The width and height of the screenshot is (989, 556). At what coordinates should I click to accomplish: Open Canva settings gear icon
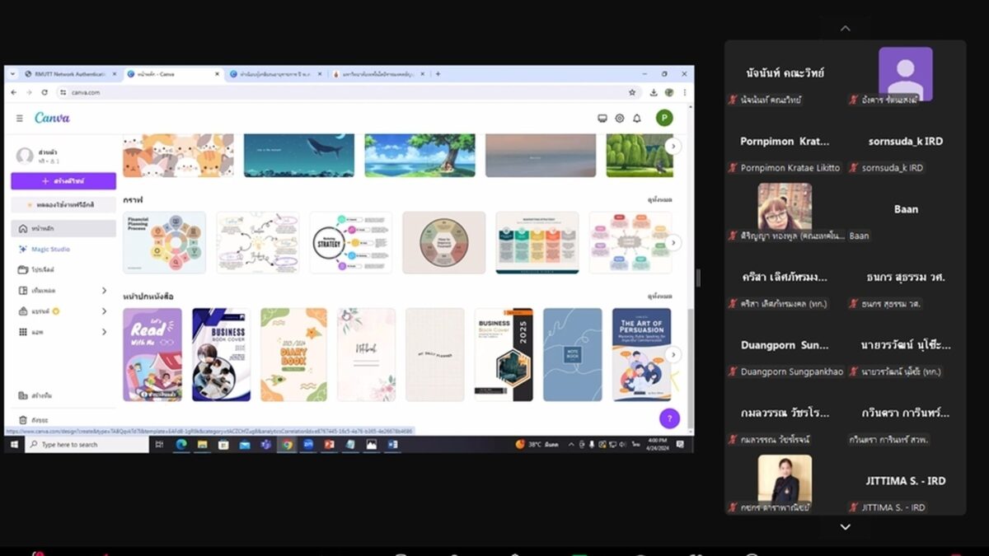[x=620, y=119]
